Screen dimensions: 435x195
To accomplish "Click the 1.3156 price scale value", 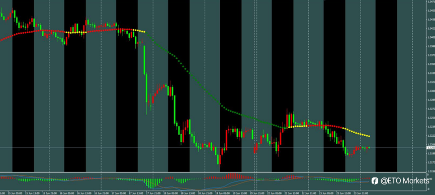I will pos(431,171).
